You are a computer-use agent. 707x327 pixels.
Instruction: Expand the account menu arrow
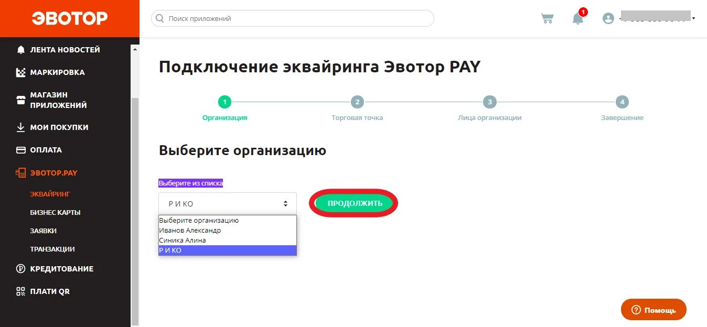click(x=694, y=19)
